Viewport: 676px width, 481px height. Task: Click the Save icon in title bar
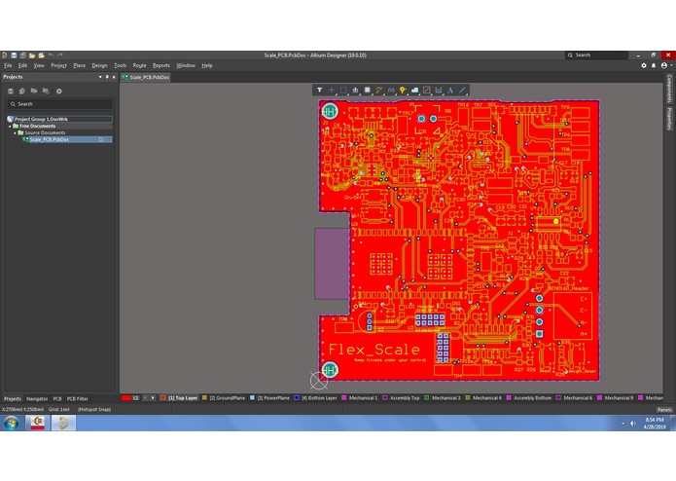coord(14,55)
